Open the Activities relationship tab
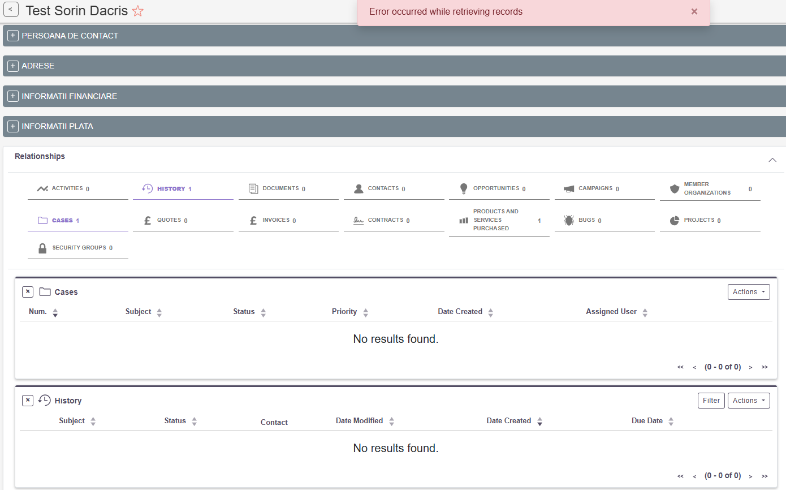Viewport: 786px width, 490px height. pyautogui.click(x=78, y=188)
